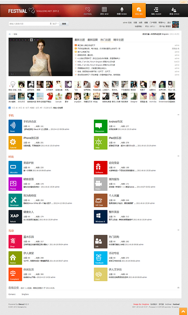Open the green Help lightbulb tile
188x315 pixels.
pos(101,143)
